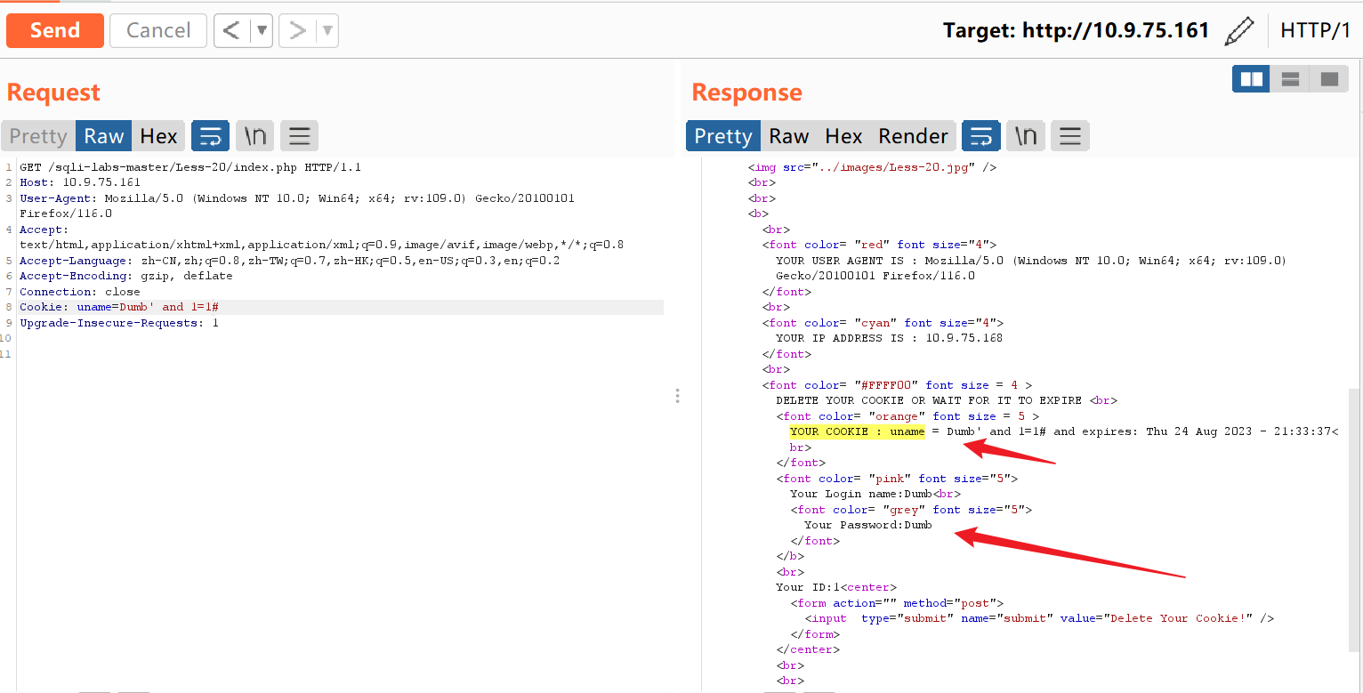Edit target with the pencil icon

pos(1239,30)
